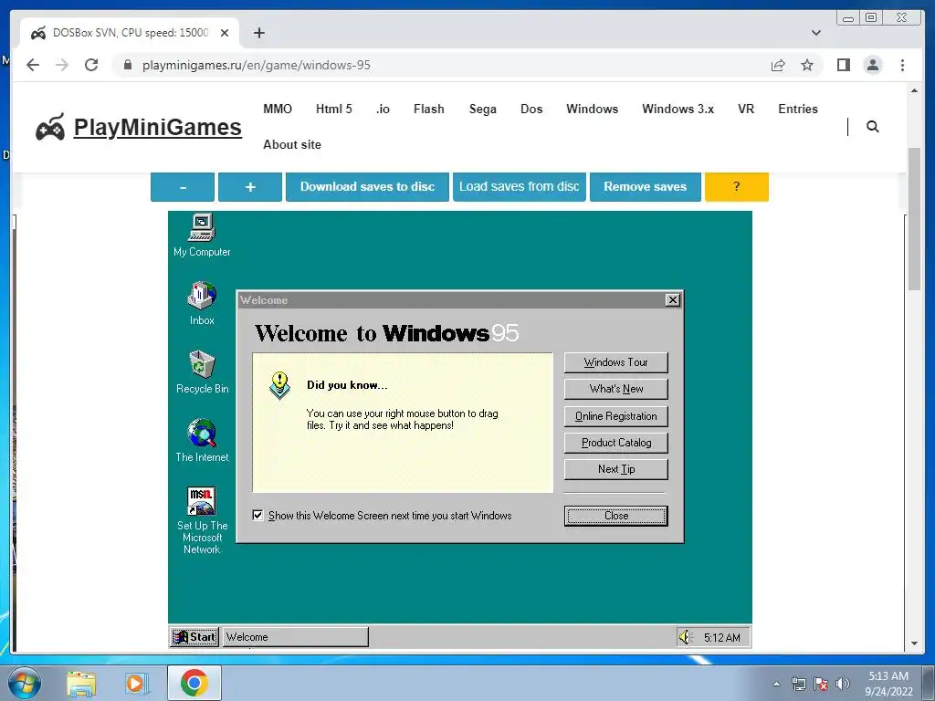Image resolution: width=935 pixels, height=701 pixels.
Task: Open the Inbox desktop icon
Action: (x=202, y=303)
